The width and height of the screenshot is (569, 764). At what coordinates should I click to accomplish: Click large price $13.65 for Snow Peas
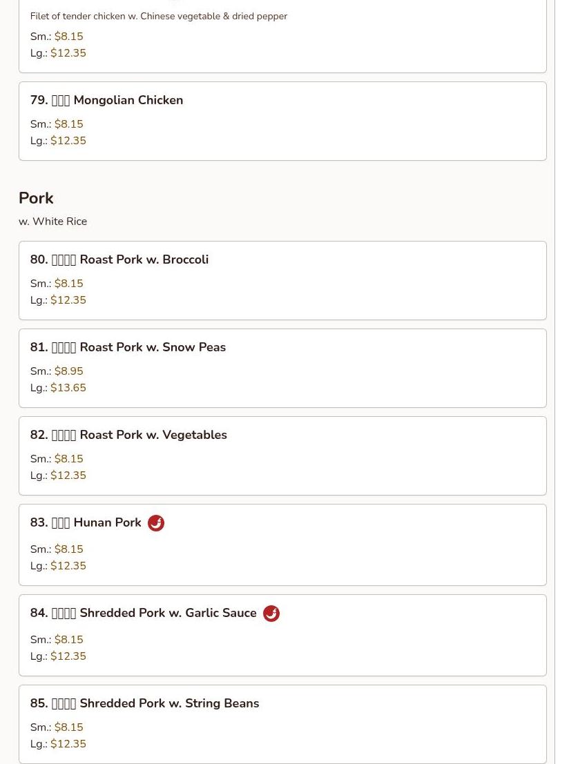click(68, 388)
